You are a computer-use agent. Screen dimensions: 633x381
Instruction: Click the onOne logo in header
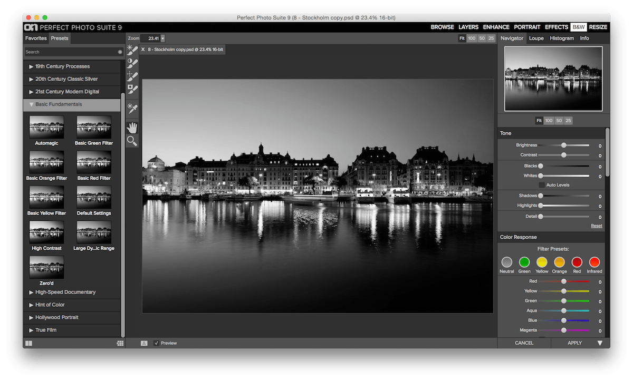[31, 27]
